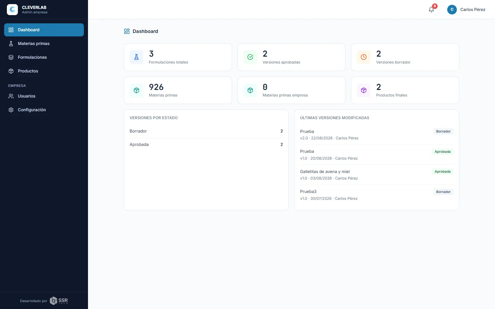
Task: Click the Formulaciones totales label
Action: pos(168,62)
